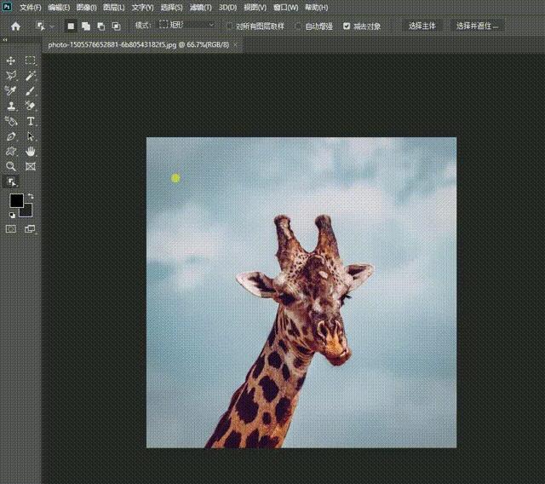Viewport: 545px width, 484px height.
Task: Open the 图像(I) menu
Action: pyautogui.click(x=86, y=8)
